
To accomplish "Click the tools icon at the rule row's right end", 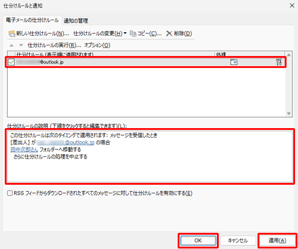I will click(x=279, y=62).
